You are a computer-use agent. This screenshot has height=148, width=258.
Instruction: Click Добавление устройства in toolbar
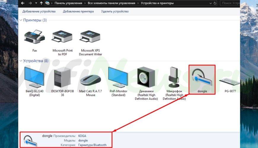(x=39, y=12)
